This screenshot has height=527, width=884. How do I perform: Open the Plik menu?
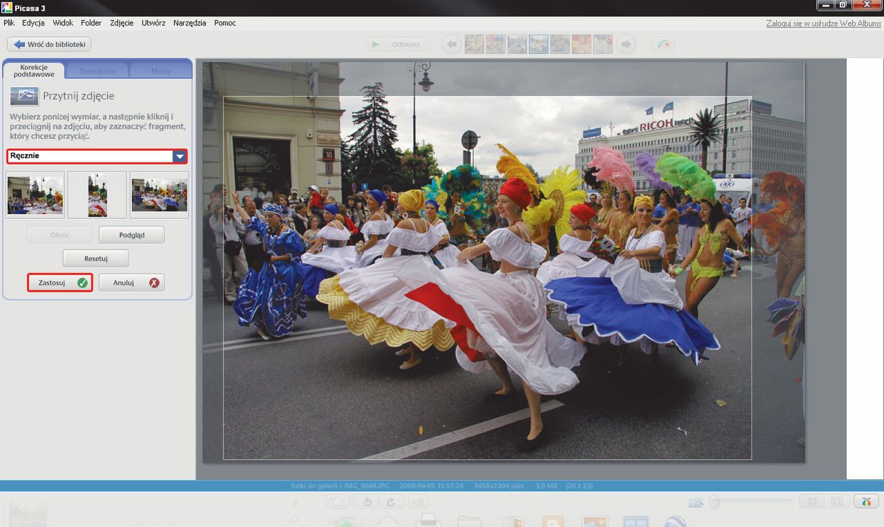[x=9, y=23]
